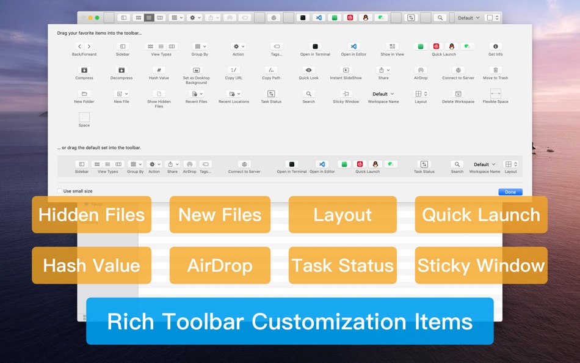Screen dimensions: 580x363
Task: Select the Show in View palette item
Action: (x=392, y=46)
